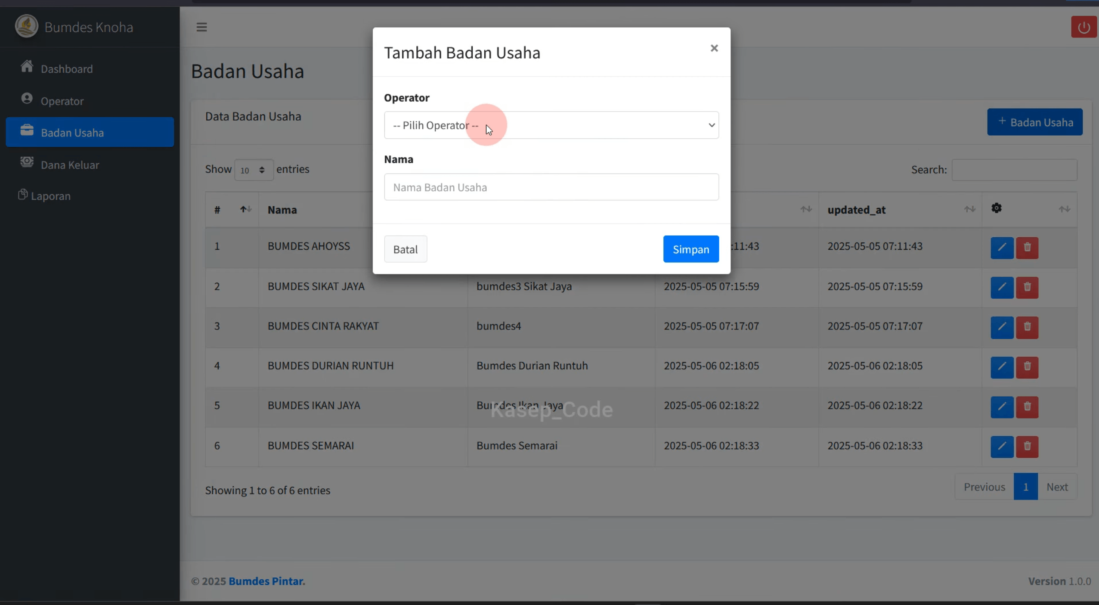1099x605 pixels.
Task: Click the Search input field
Action: (1014, 170)
